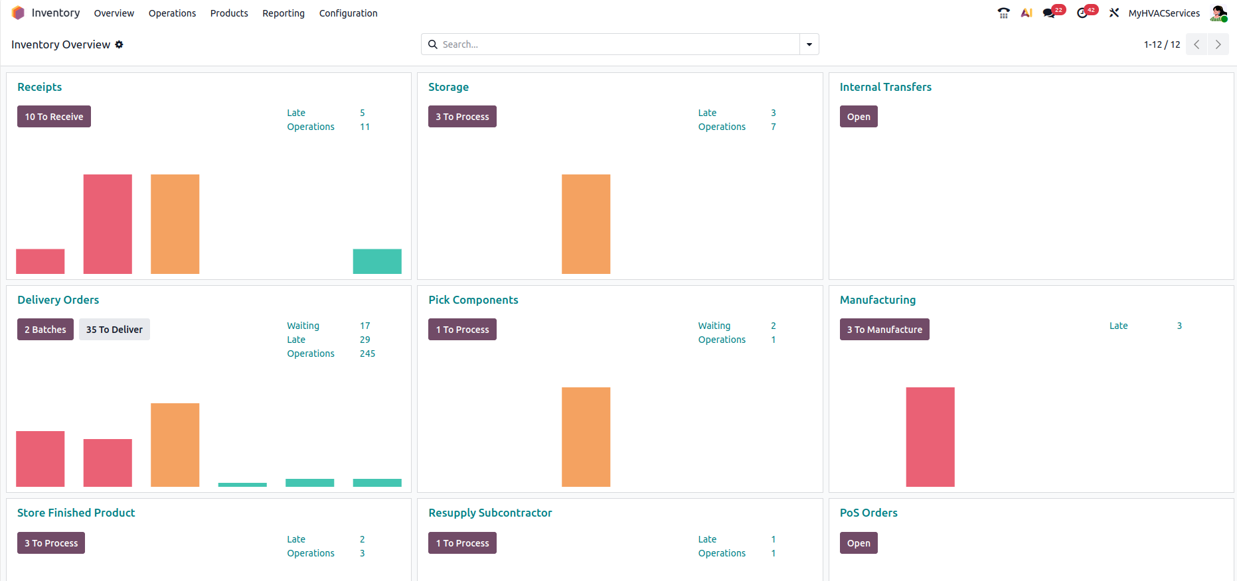The height and width of the screenshot is (581, 1237).
Task: Open the Operations menu
Action: 173,13
